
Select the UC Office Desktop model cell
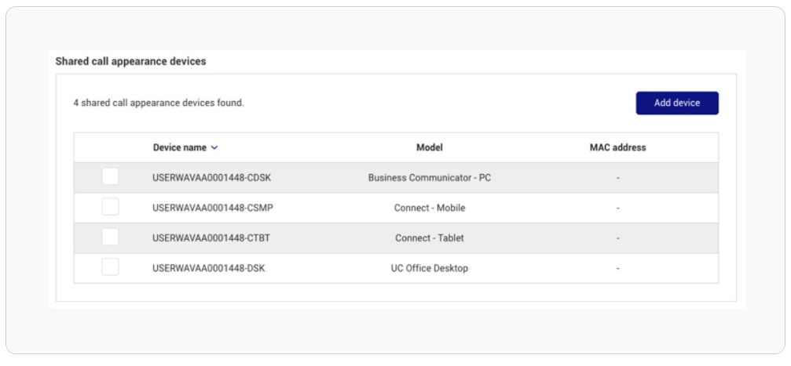[429, 268]
